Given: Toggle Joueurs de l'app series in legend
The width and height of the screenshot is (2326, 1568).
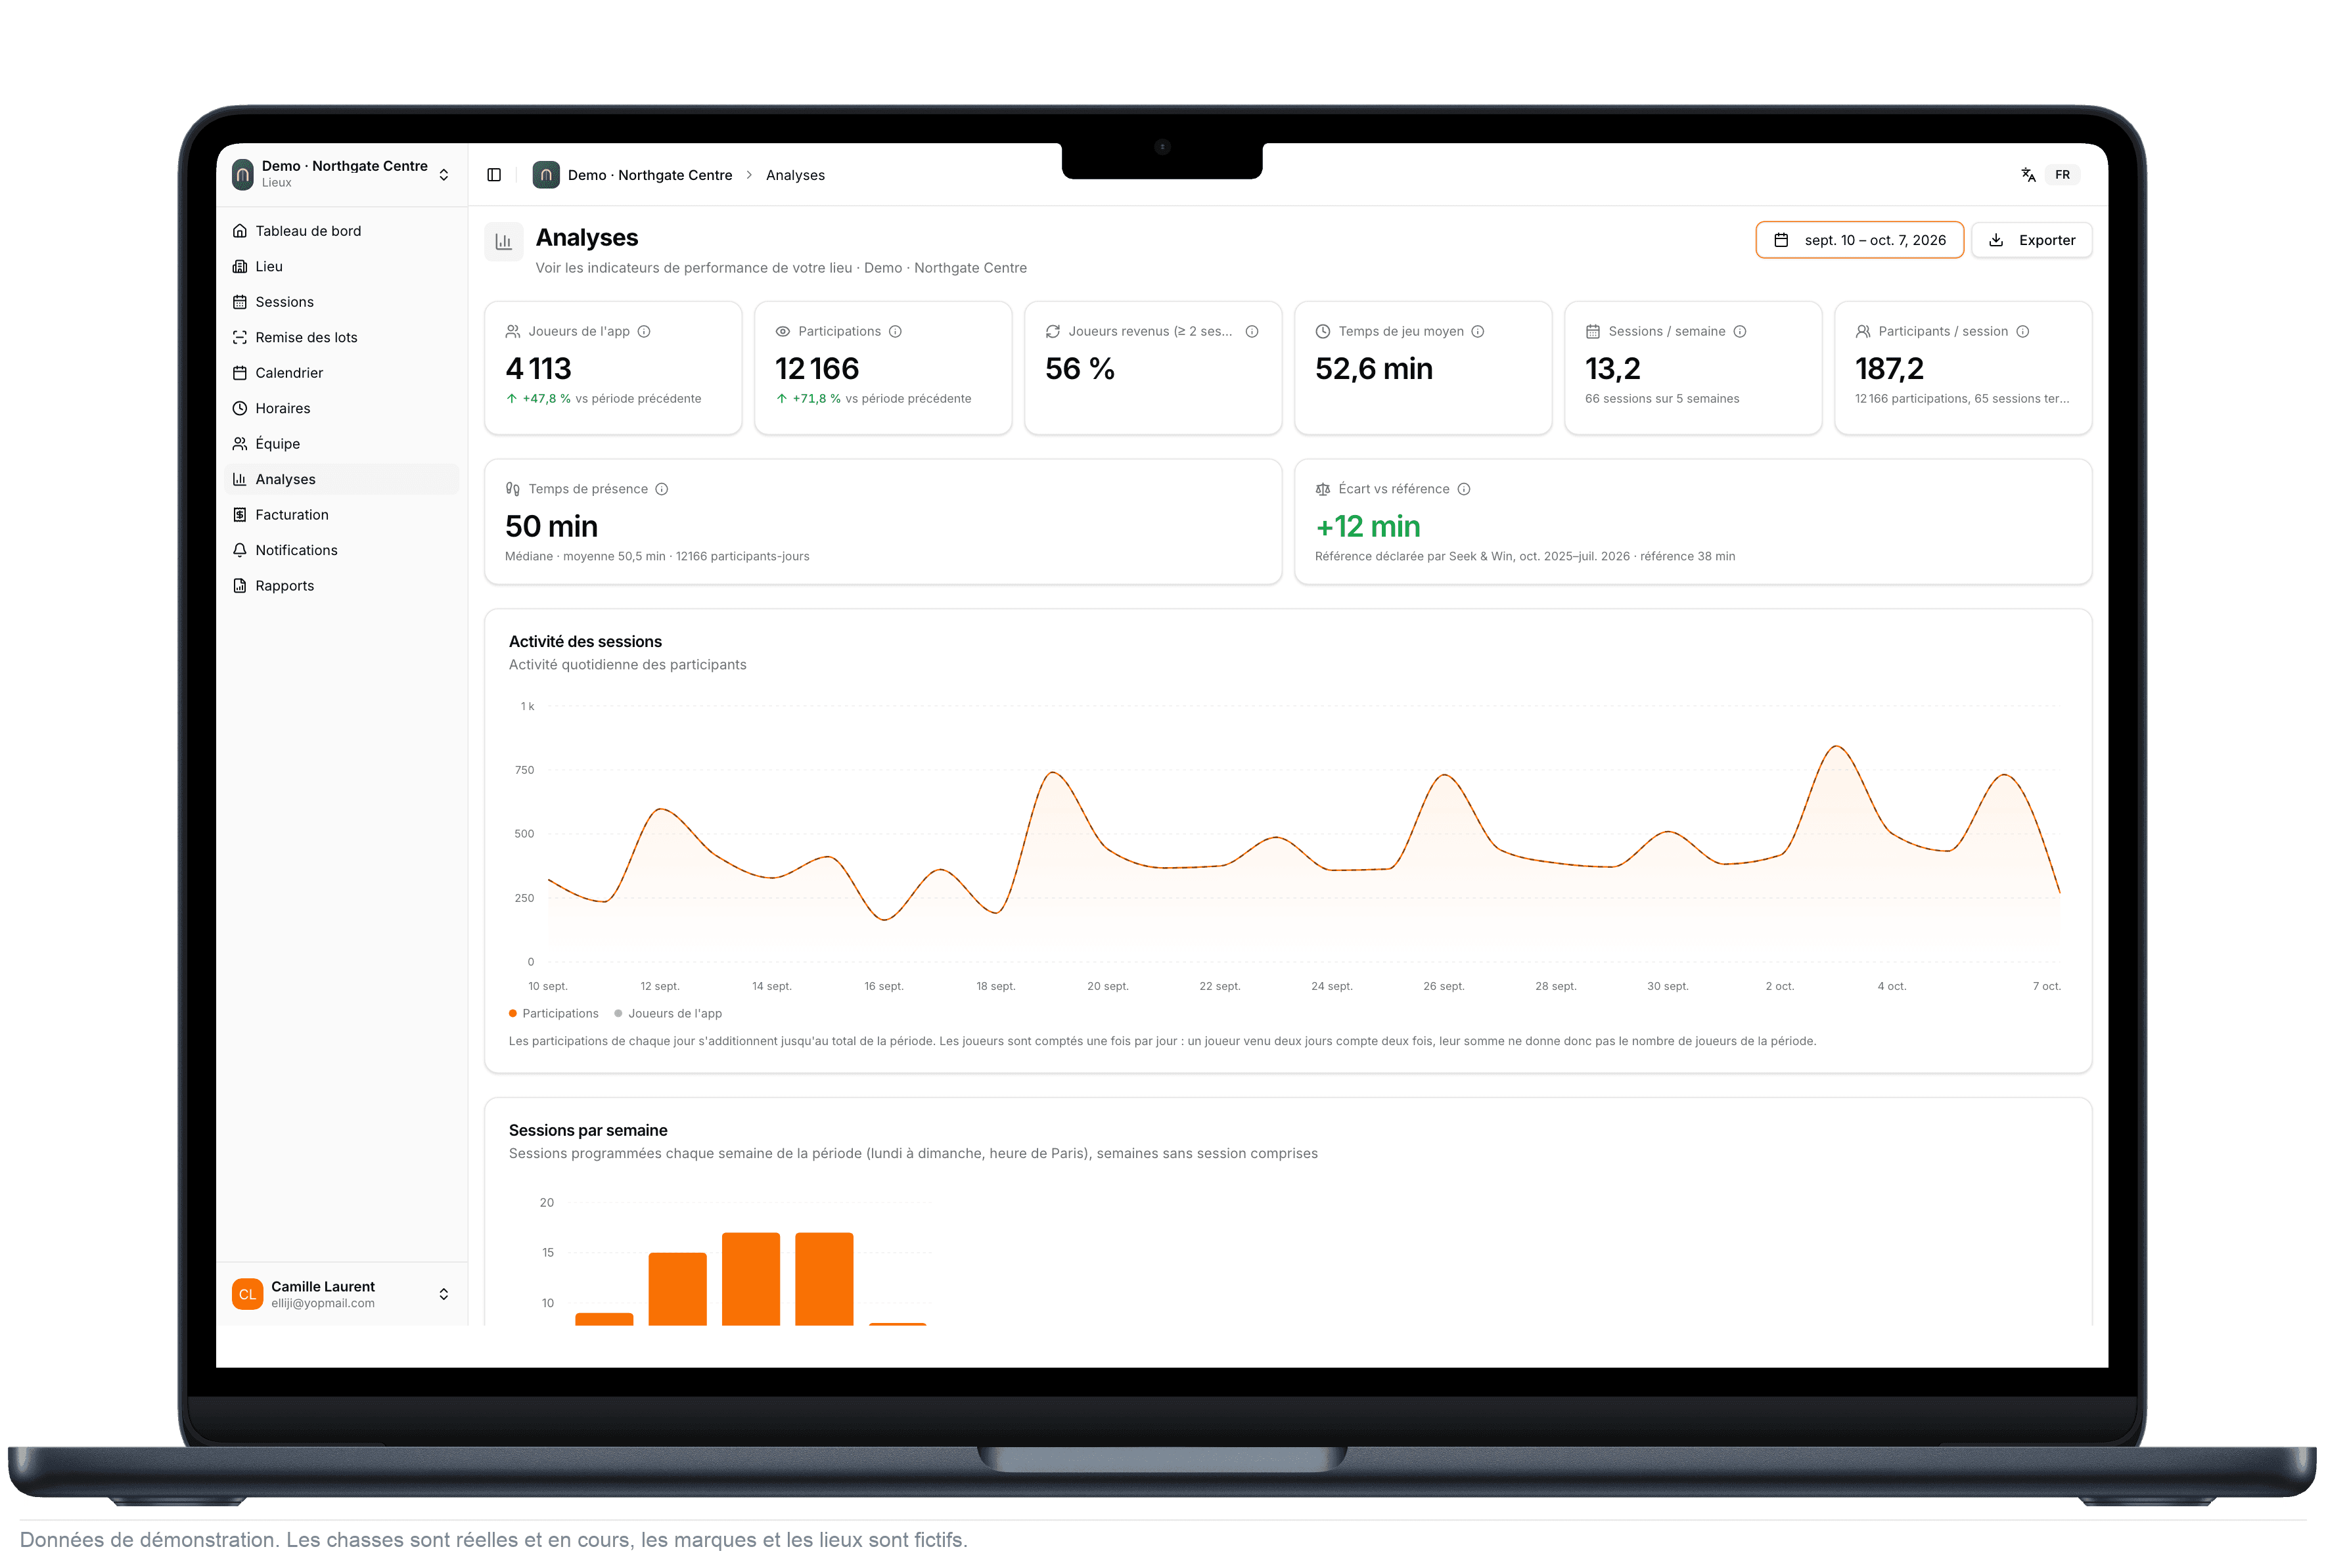Looking at the screenshot, I should click(668, 1013).
